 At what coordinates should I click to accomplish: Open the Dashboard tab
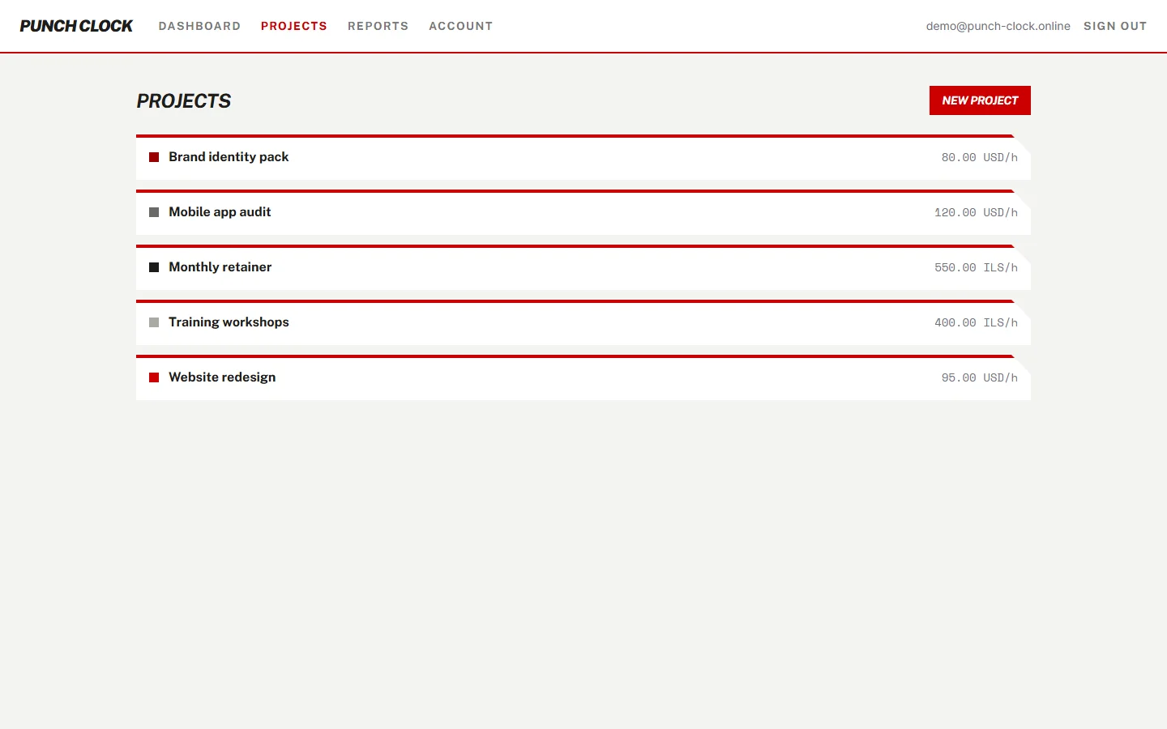pos(199,26)
